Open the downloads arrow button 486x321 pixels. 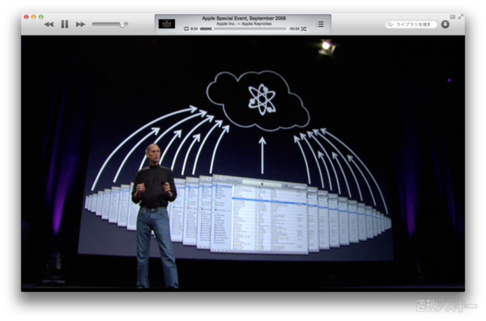(446, 24)
